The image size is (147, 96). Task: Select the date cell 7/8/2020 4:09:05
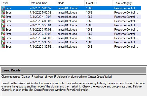click(x=42, y=21)
